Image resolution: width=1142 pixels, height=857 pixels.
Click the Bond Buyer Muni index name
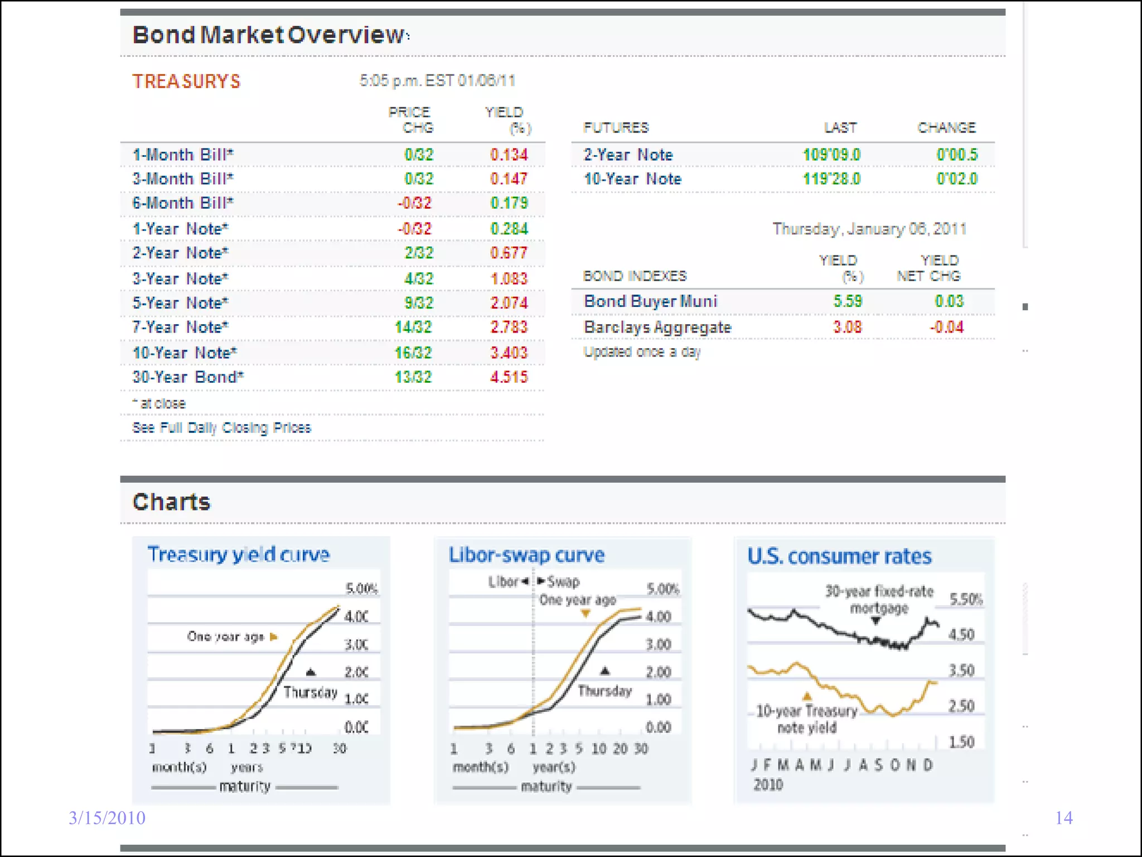[650, 301]
